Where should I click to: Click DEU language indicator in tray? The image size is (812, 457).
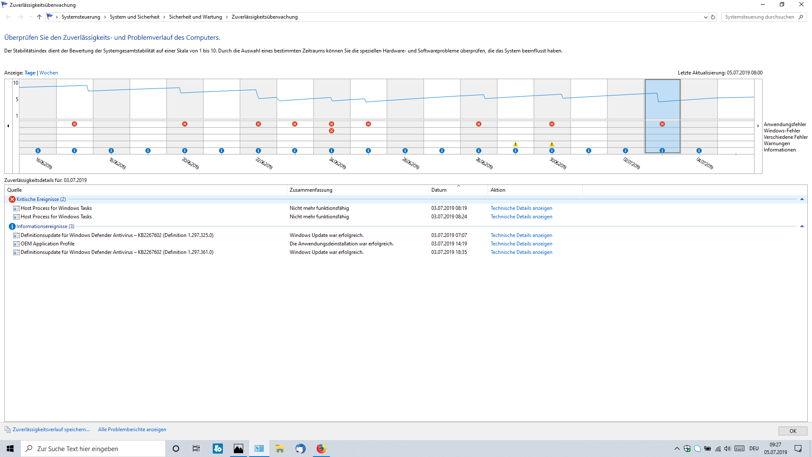754,449
